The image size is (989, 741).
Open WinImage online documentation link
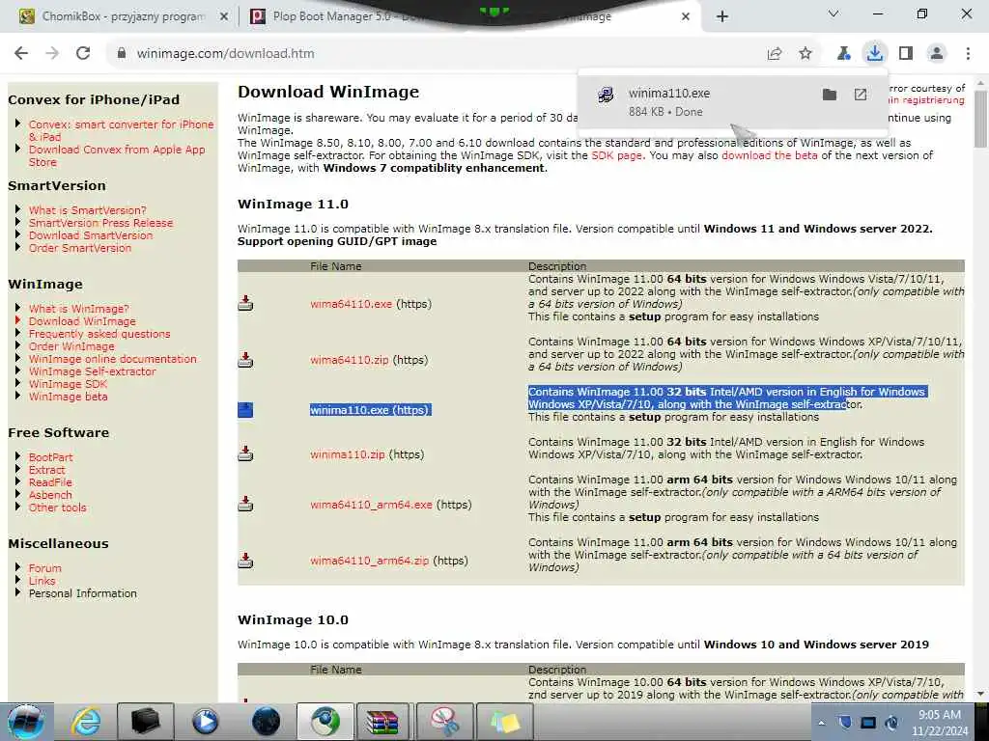[x=112, y=359]
